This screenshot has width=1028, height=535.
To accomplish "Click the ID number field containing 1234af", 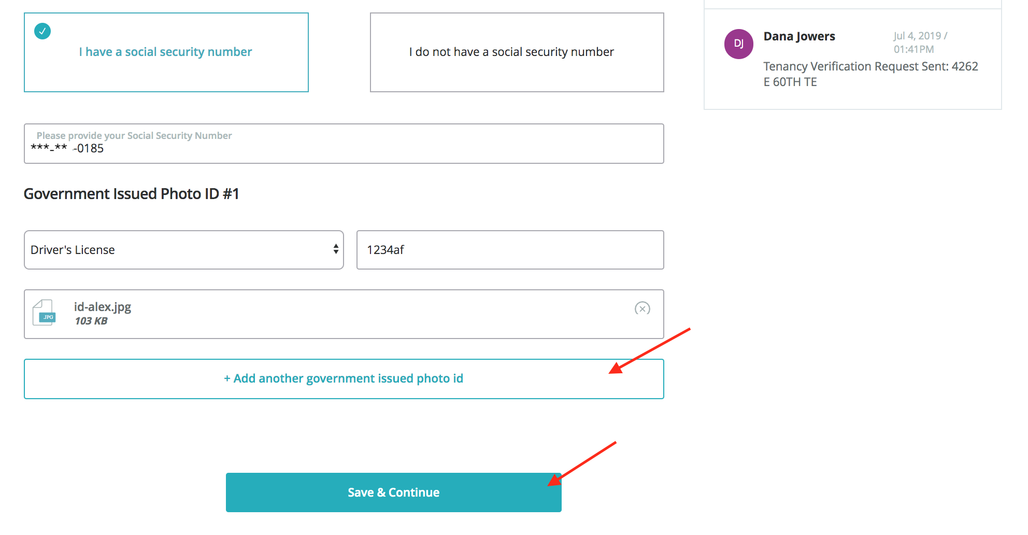I will 510,250.
